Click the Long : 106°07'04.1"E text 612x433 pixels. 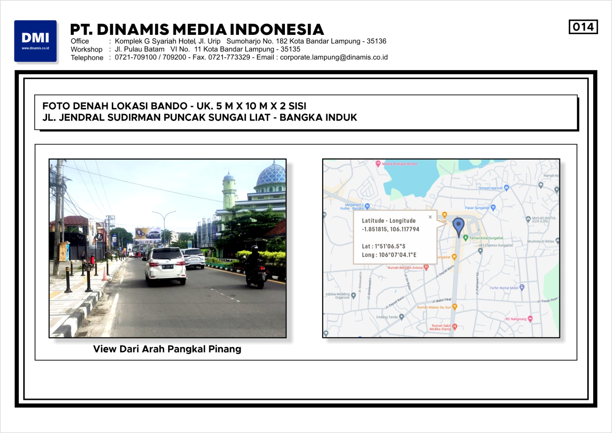(x=389, y=255)
